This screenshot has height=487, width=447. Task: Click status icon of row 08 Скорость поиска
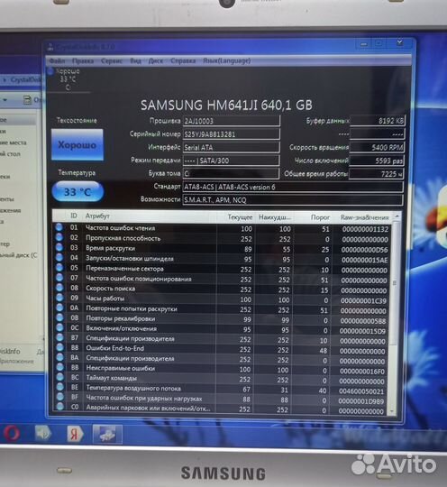click(59, 288)
